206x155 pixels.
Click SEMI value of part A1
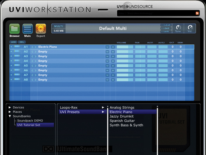pyautogui.click(x=181, y=47)
